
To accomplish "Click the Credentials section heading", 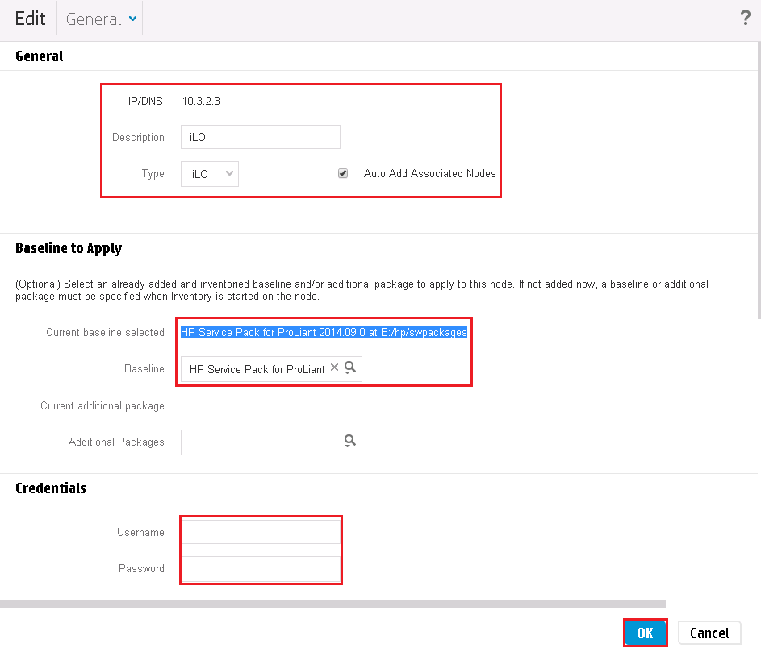I will click(x=51, y=488).
